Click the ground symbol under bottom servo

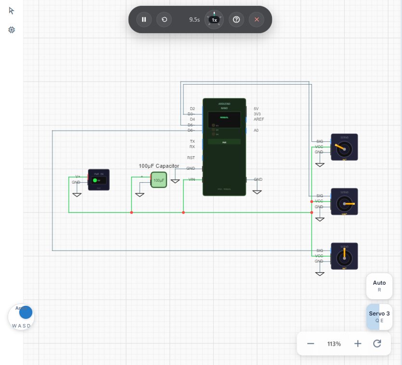[x=320, y=274]
